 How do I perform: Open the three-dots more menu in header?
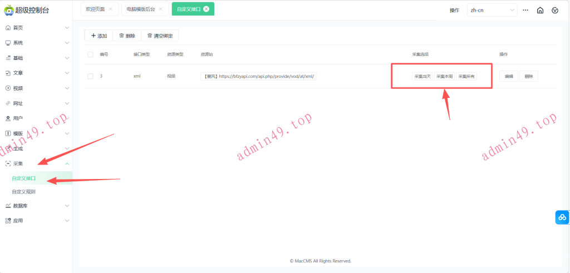coord(525,10)
